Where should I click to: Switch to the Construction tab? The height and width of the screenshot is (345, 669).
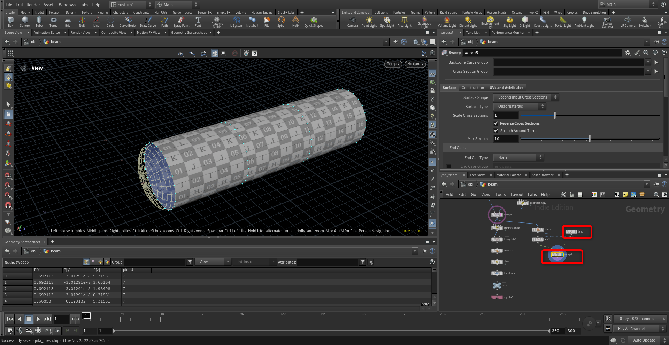click(472, 88)
